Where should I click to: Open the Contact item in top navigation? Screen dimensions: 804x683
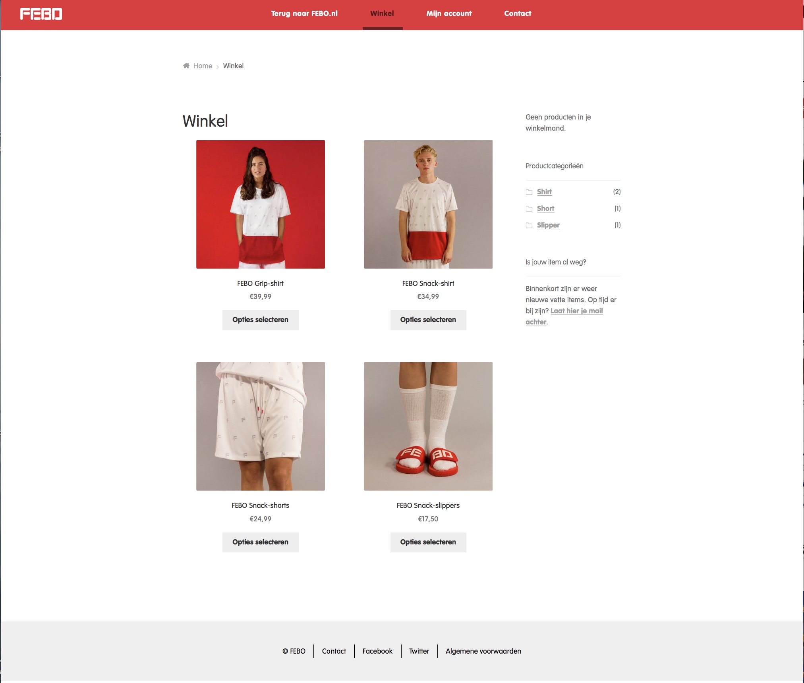[518, 14]
